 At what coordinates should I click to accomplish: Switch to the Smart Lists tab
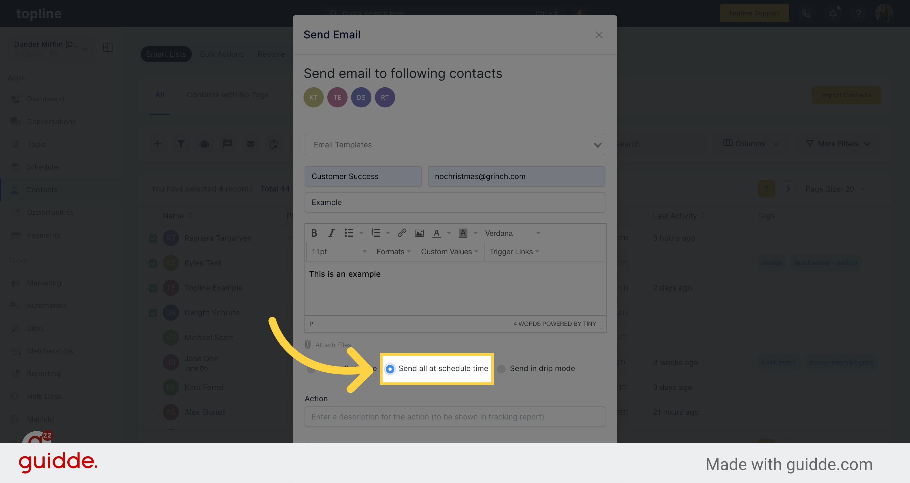166,54
